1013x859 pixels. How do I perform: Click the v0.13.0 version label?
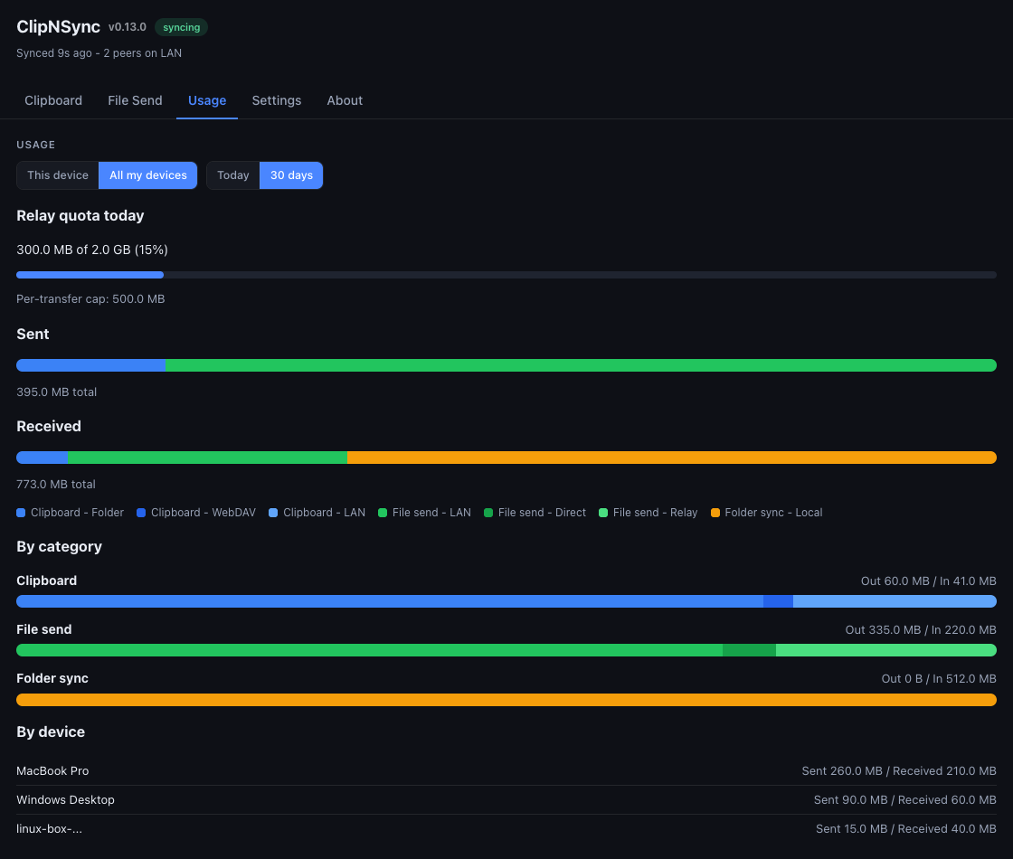(x=128, y=27)
